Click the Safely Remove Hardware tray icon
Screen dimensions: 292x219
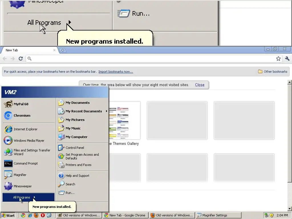pos(267,215)
